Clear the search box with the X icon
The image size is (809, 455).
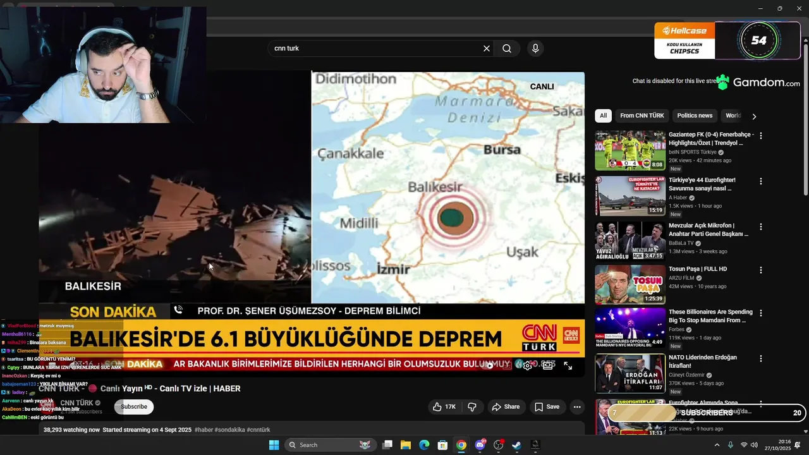click(487, 49)
